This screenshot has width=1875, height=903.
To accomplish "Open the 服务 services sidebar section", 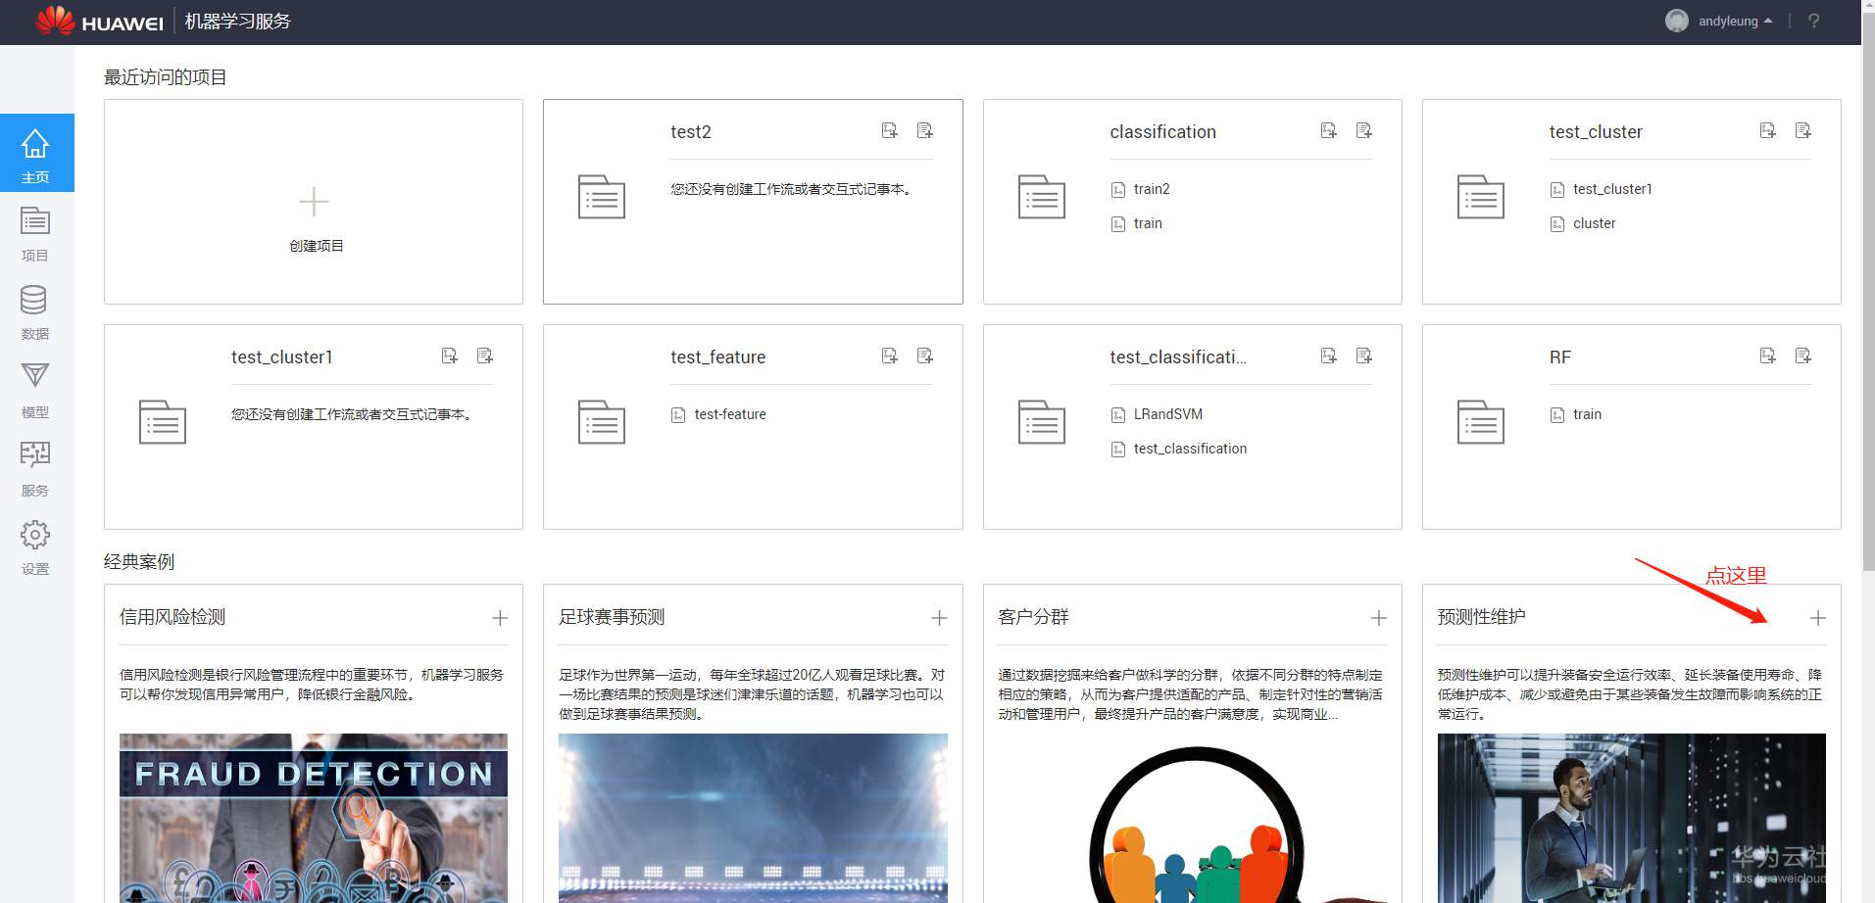I will pos(35,467).
